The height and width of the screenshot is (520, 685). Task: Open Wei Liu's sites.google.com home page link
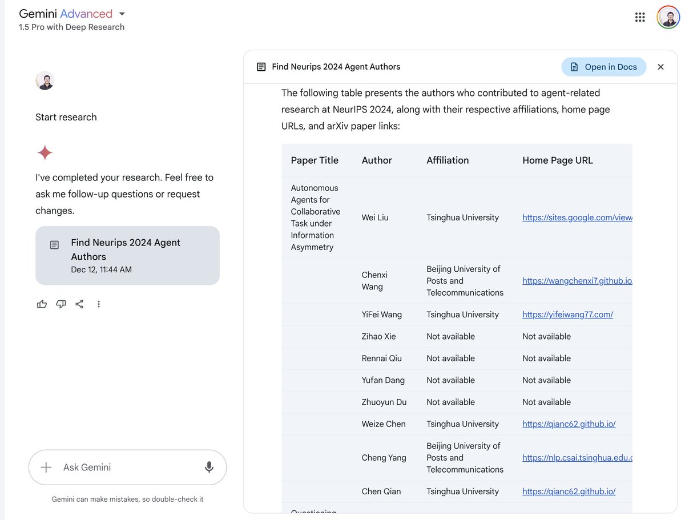point(577,217)
